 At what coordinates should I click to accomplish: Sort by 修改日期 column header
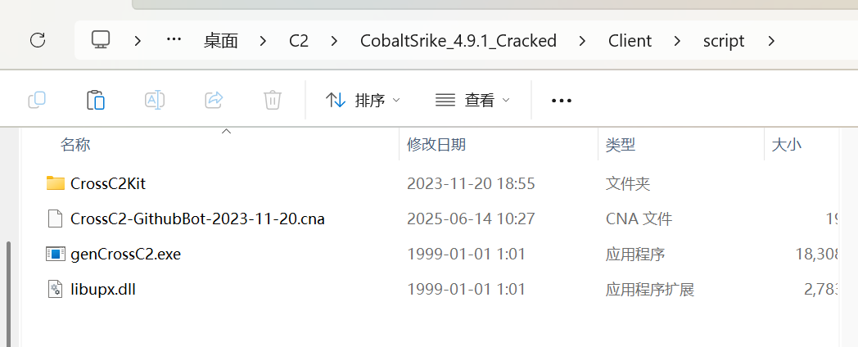click(x=436, y=145)
